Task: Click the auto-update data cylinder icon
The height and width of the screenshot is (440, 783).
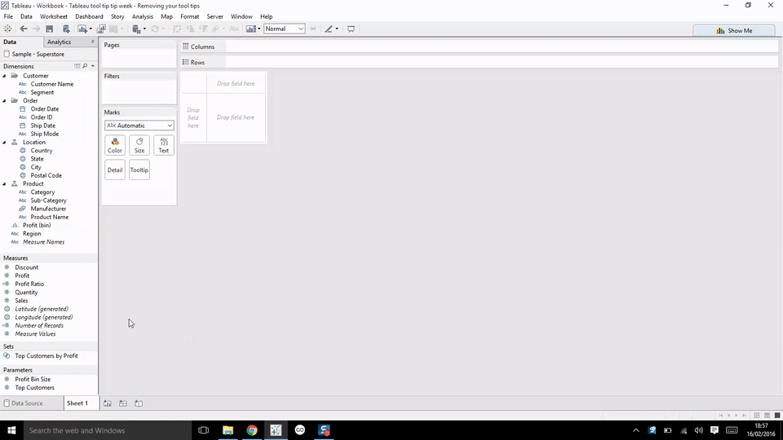Action: click(136, 29)
